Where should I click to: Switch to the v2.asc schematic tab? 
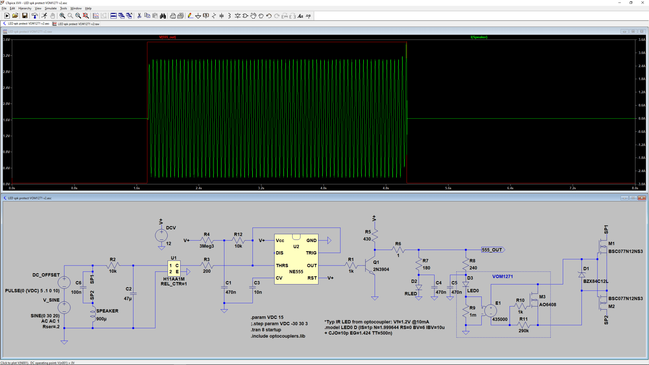tap(26, 24)
